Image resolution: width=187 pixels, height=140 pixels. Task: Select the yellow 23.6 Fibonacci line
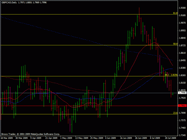pos(89,114)
